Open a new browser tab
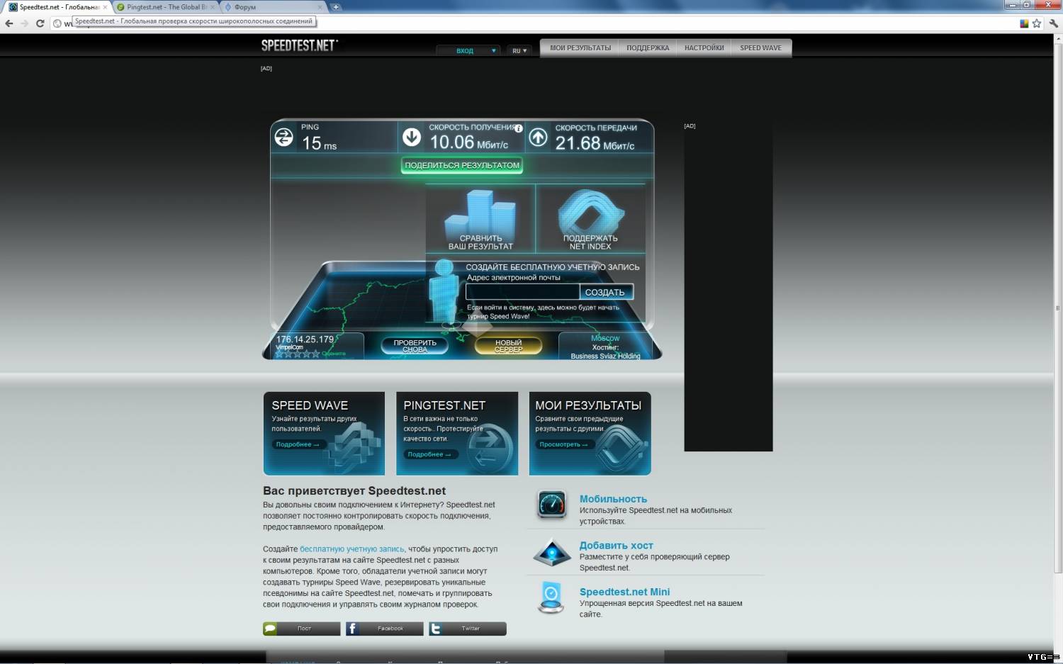Viewport: 1063px width, 664px height. (336, 7)
